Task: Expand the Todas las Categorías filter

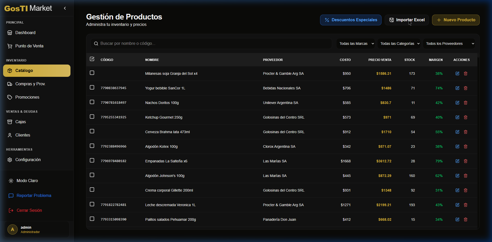Action: pos(399,44)
